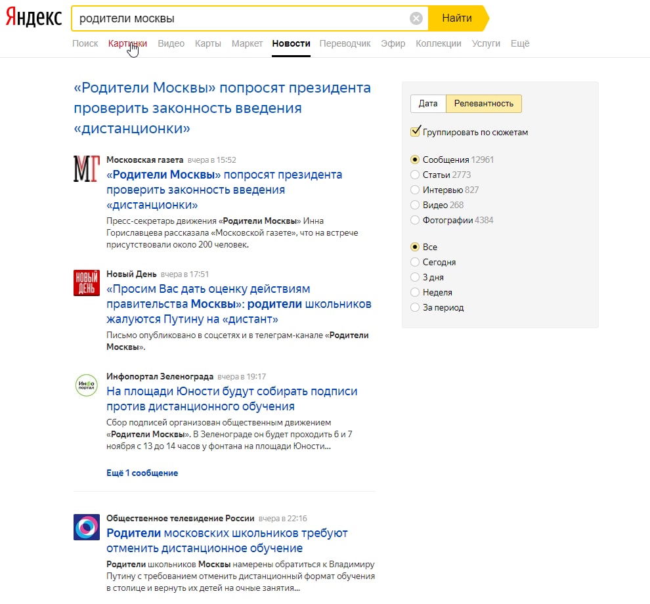Switch to the Карты tab
Screen dimensions: 650x604
click(x=207, y=43)
